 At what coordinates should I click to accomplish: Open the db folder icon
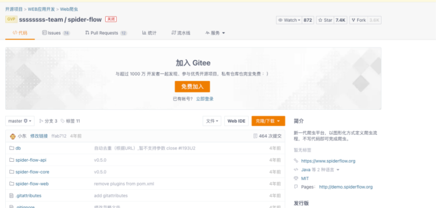click(x=12, y=148)
